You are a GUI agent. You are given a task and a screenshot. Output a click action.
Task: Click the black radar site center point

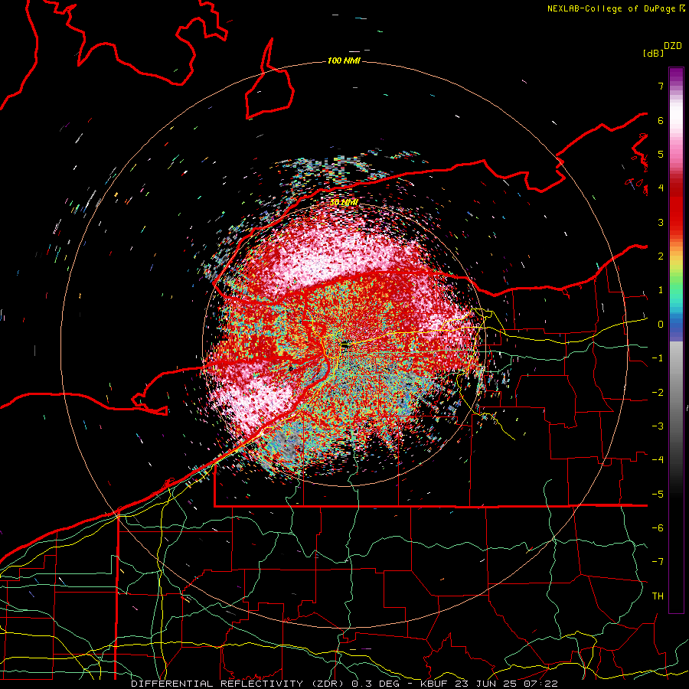[x=344, y=345]
